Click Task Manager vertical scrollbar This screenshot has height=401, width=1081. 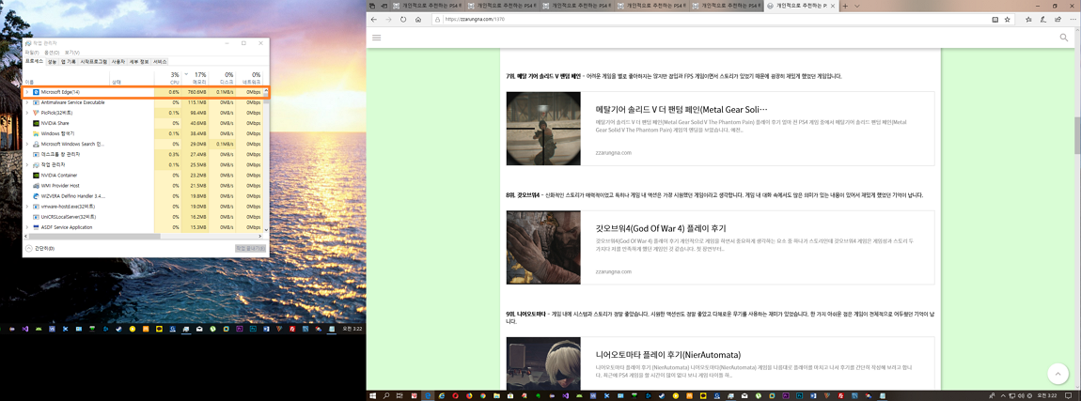265,159
